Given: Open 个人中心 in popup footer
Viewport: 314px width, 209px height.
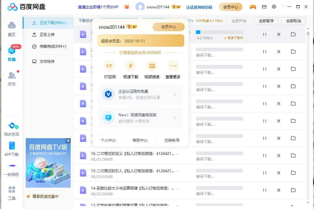Looking at the screenshot, I should [x=108, y=140].
